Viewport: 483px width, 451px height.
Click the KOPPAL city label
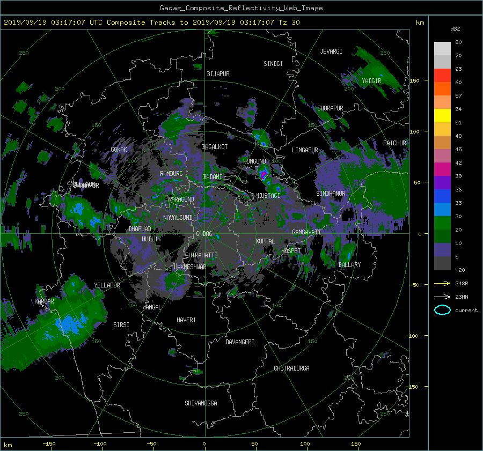[x=265, y=241]
